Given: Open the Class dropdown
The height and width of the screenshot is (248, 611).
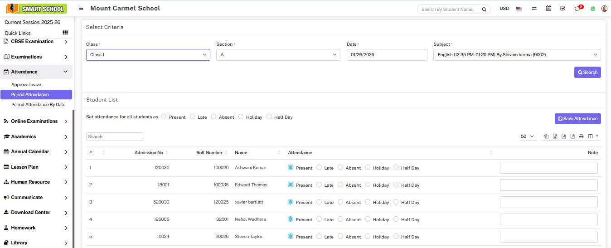Looking at the screenshot, I should point(148,55).
